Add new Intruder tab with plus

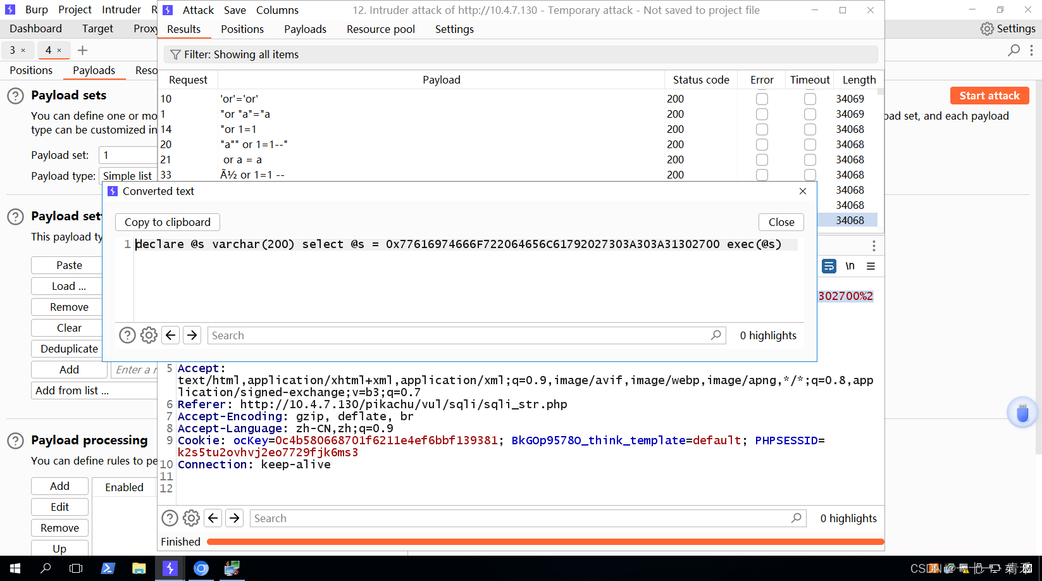pyautogui.click(x=82, y=50)
